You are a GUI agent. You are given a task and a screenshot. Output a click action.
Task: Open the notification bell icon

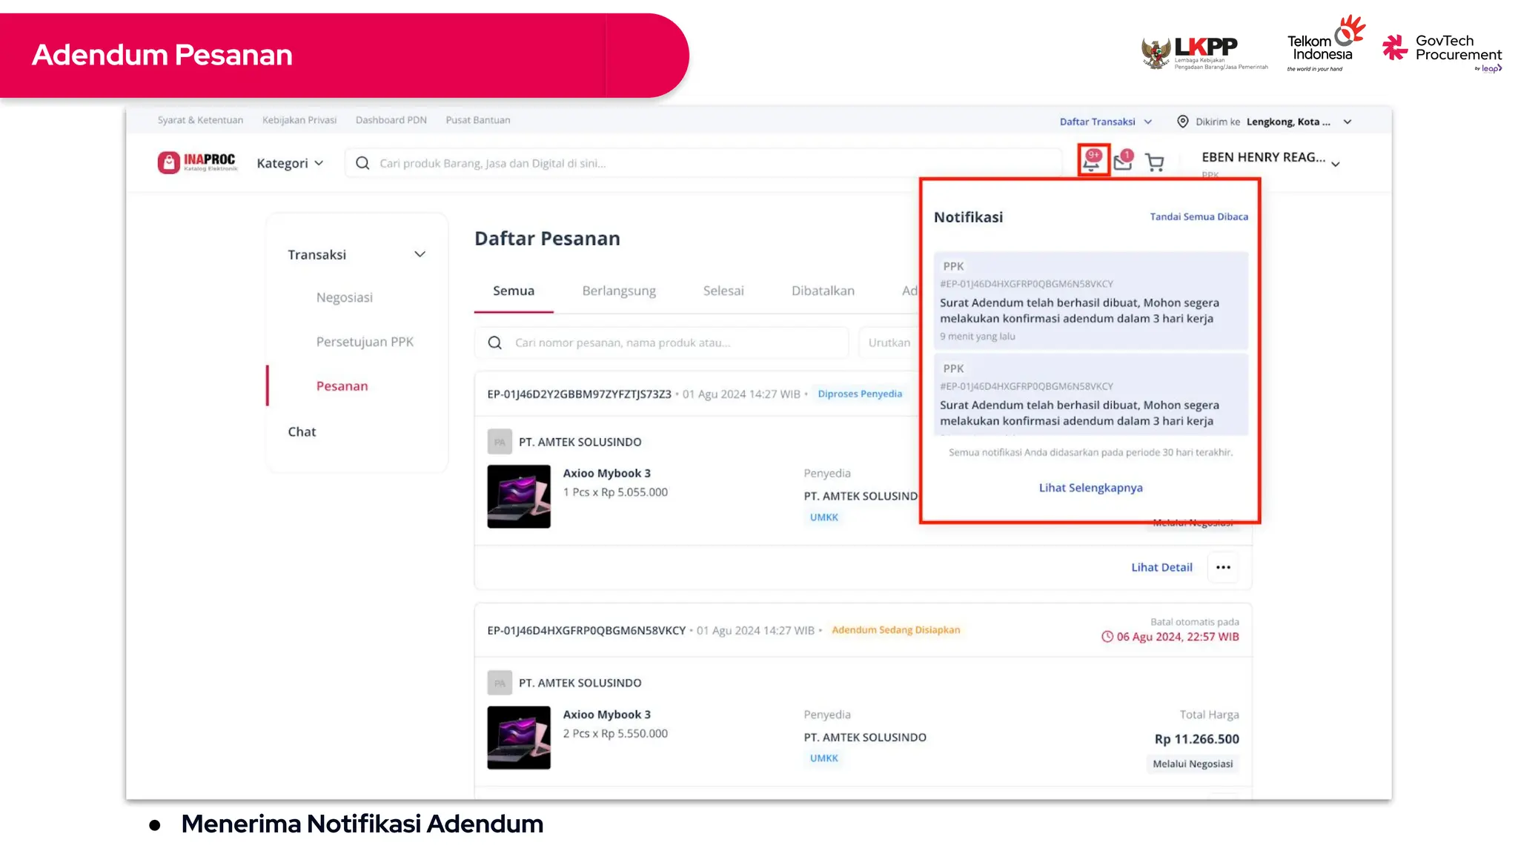(1093, 161)
